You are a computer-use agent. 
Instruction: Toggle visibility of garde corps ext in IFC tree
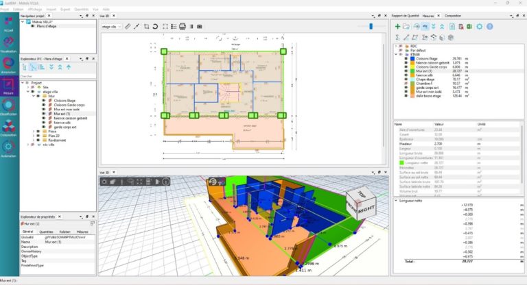click(44, 127)
